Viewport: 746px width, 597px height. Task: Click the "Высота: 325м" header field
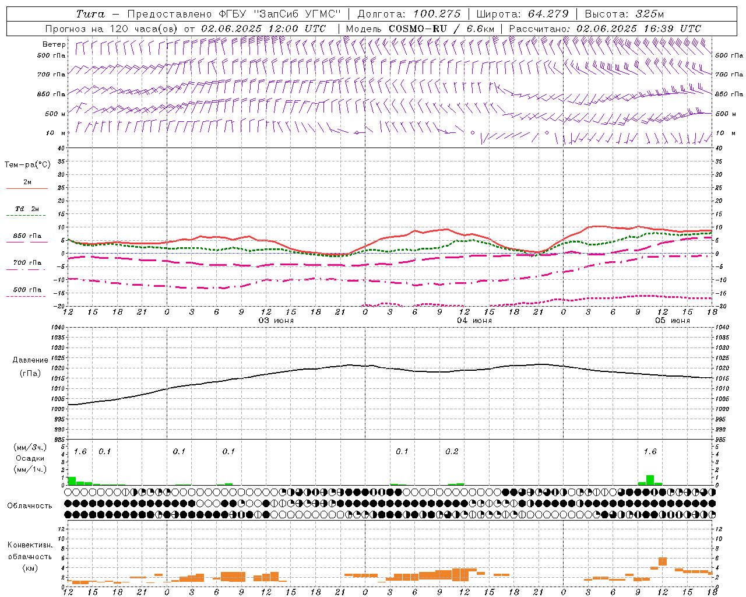[x=624, y=14]
